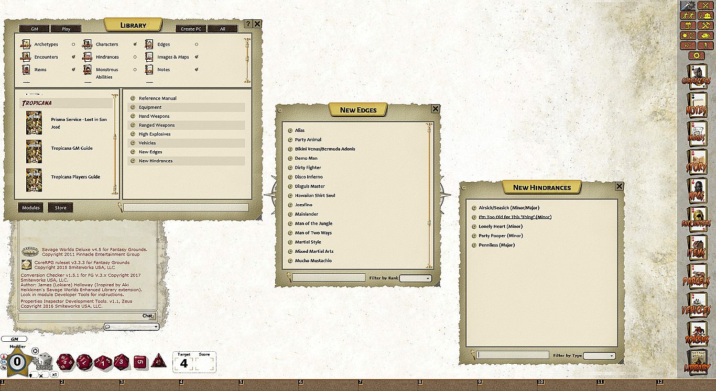Open the Filter by Type dropdown
Image resolution: width=716 pixels, height=391 pixels.
[x=599, y=356]
